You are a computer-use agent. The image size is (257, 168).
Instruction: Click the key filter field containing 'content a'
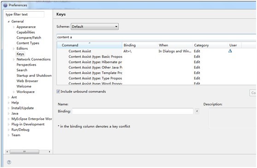coord(156,37)
